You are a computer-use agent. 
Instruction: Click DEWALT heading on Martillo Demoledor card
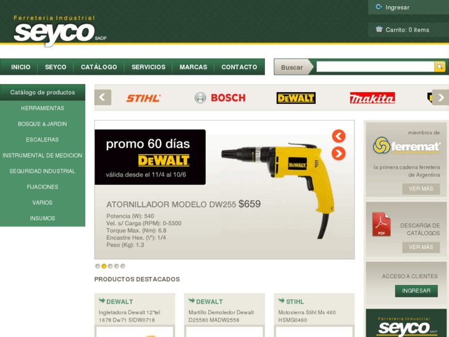tap(209, 302)
